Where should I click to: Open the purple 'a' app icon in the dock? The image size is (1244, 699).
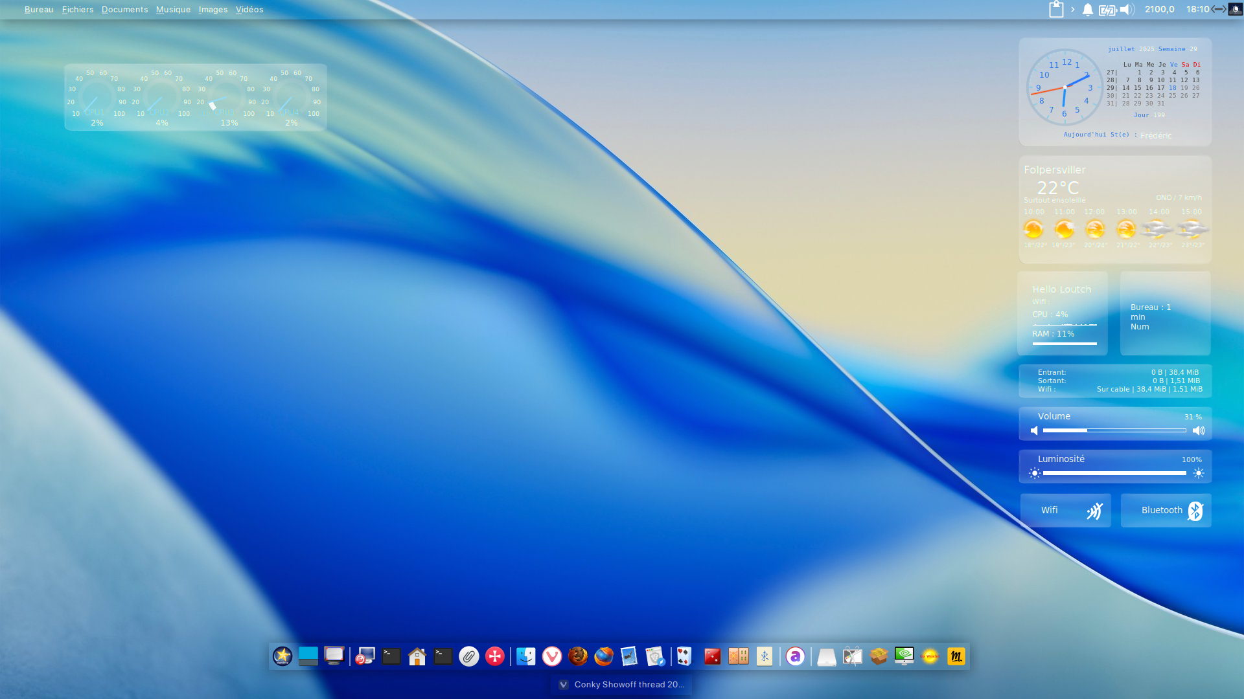(x=796, y=656)
